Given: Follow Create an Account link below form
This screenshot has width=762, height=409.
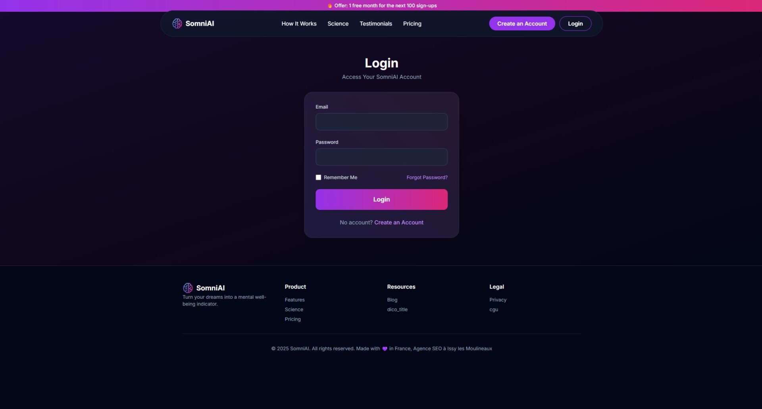Looking at the screenshot, I should point(398,223).
